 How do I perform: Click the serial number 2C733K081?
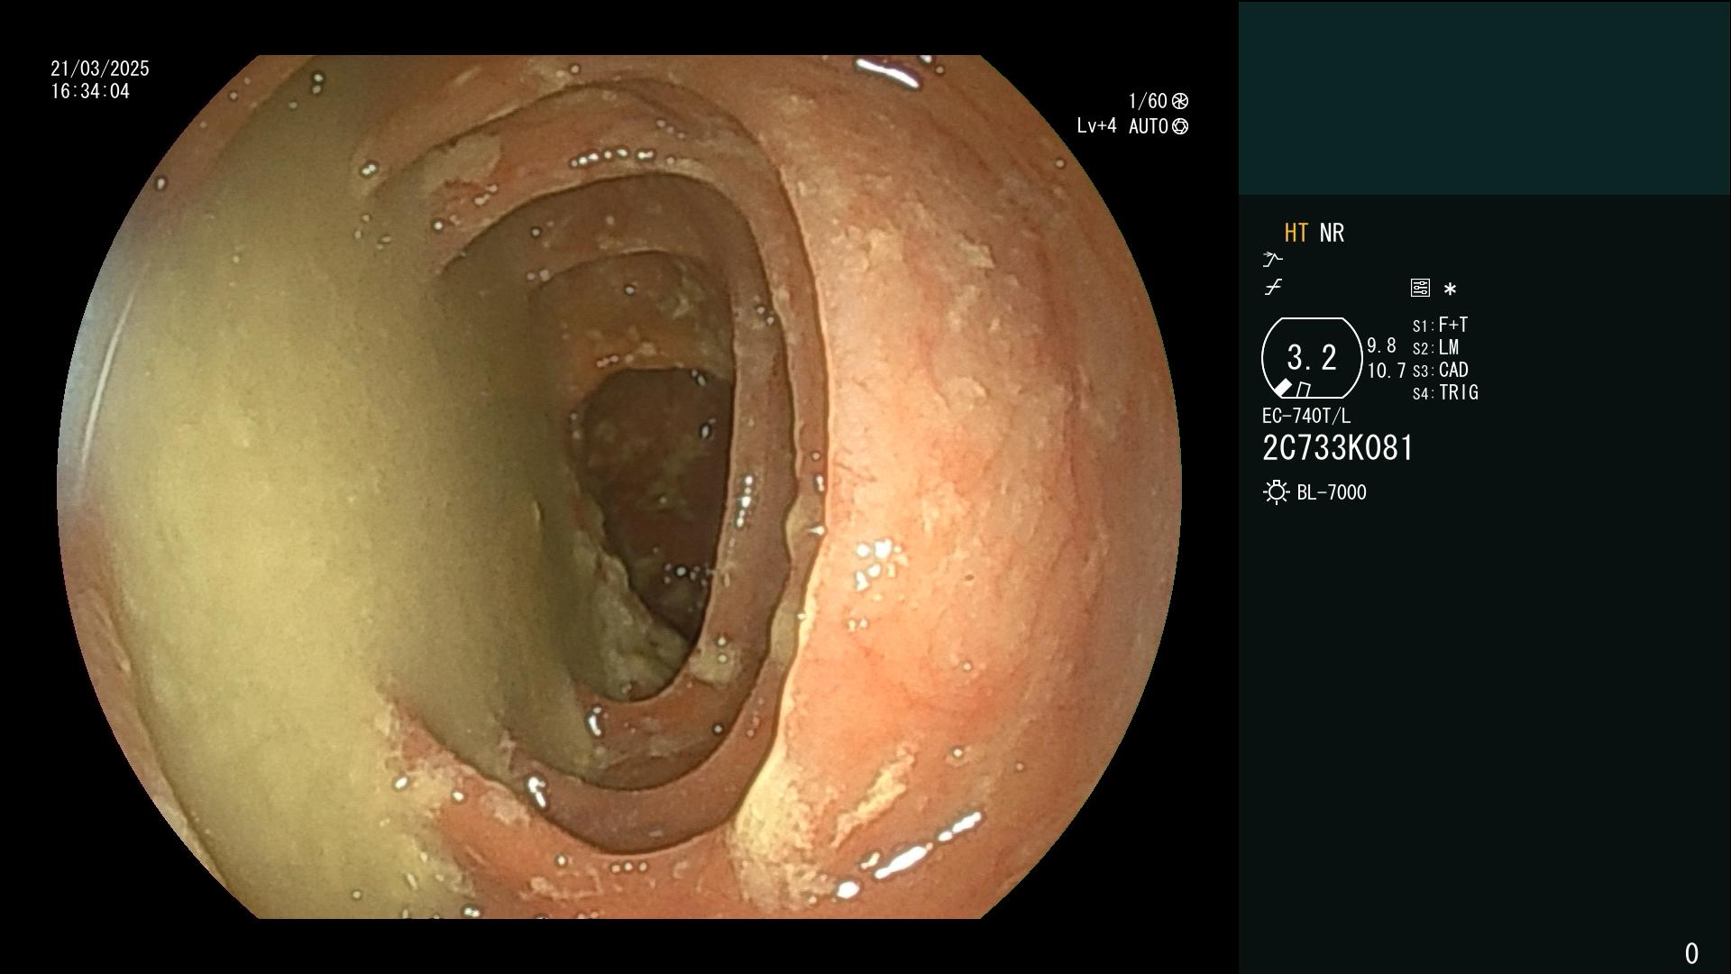pos(1338,448)
